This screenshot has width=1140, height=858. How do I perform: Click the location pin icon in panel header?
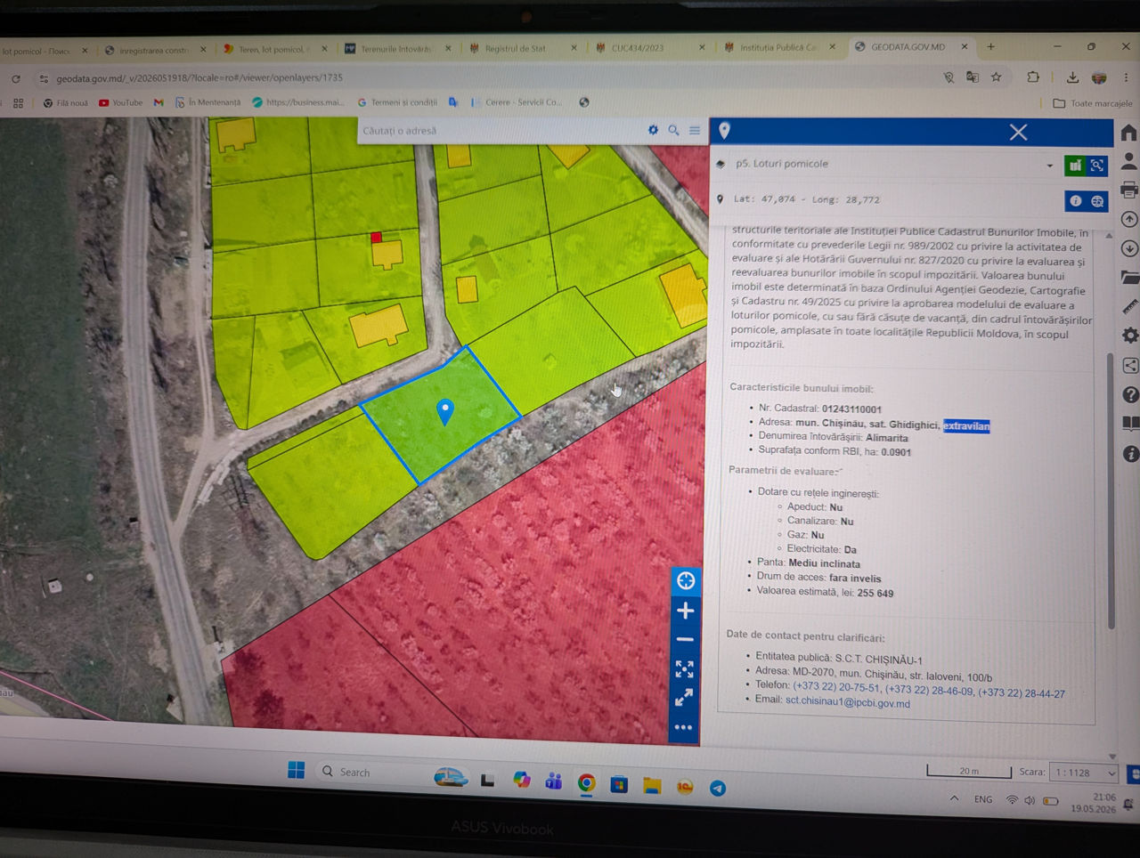point(725,131)
